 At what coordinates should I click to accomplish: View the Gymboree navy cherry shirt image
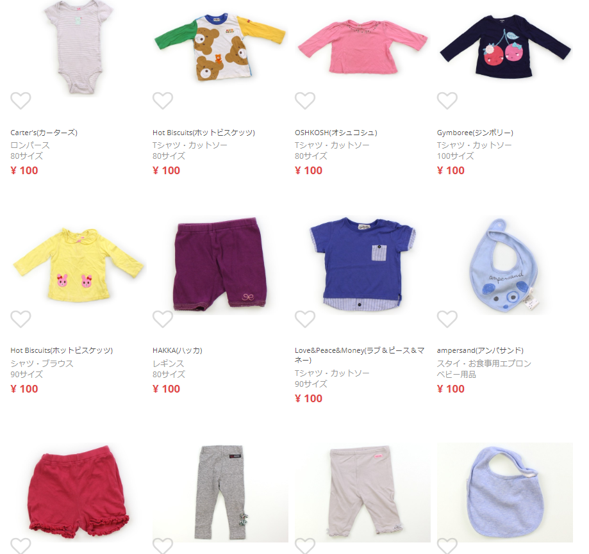tap(505, 47)
